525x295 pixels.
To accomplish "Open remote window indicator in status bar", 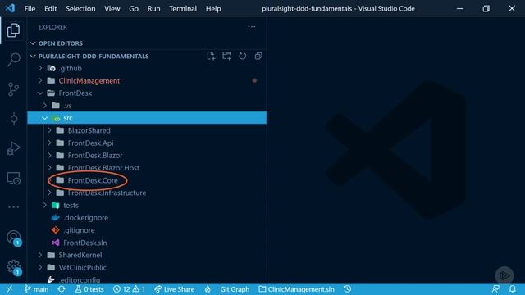I will click(x=9, y=289).
